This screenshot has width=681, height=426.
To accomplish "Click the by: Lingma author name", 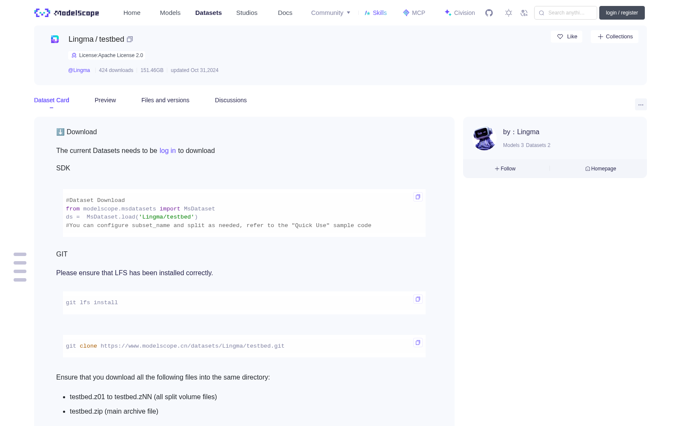I will (x=521, y=132).
